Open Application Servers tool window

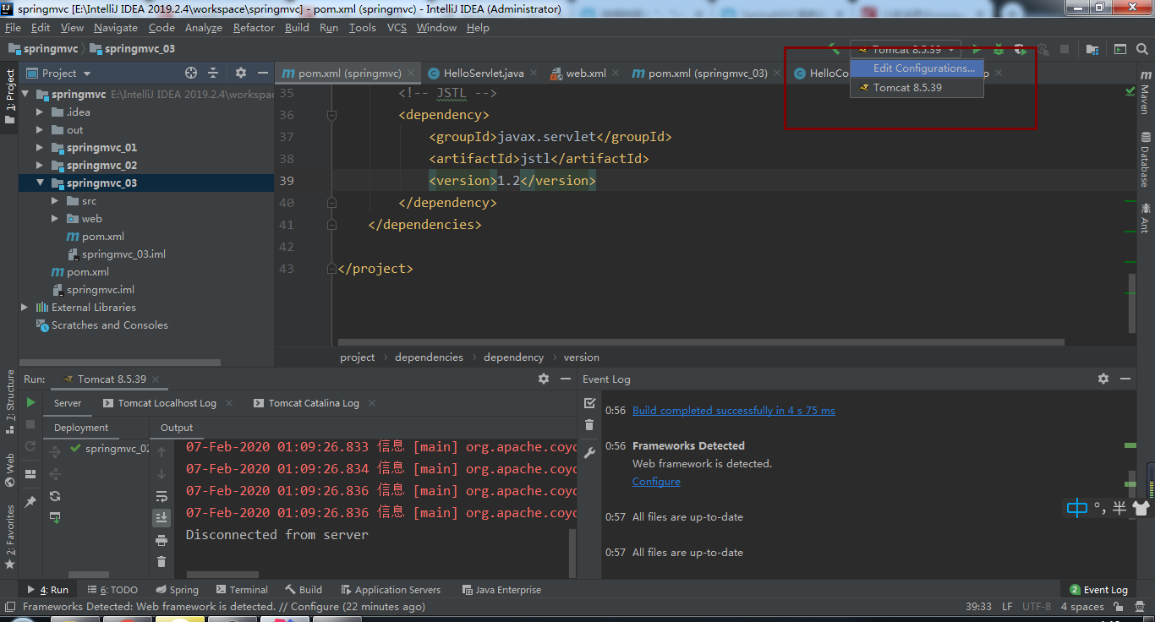390,590
